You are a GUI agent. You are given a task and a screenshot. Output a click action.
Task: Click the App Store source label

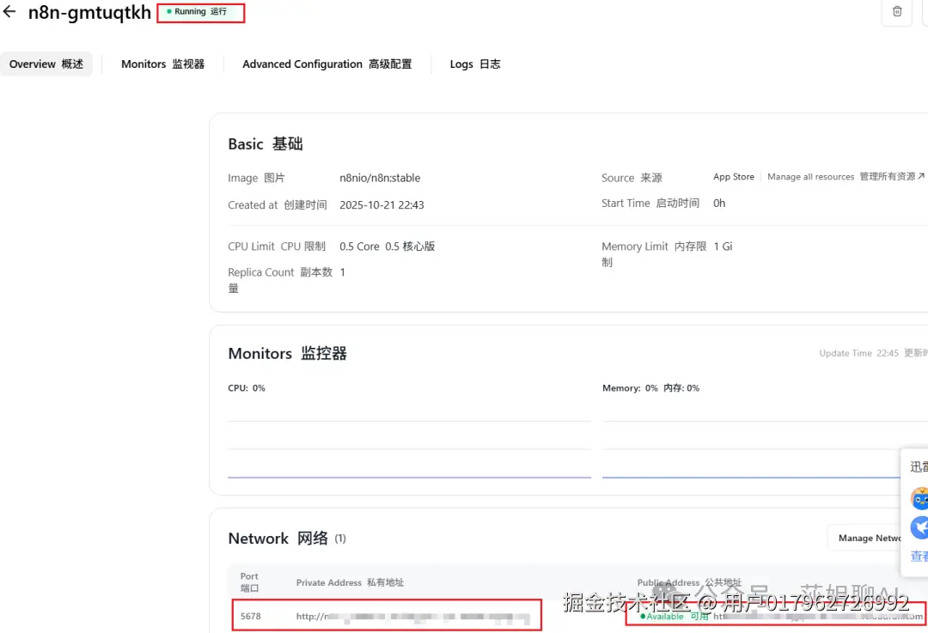coord(733,176)
